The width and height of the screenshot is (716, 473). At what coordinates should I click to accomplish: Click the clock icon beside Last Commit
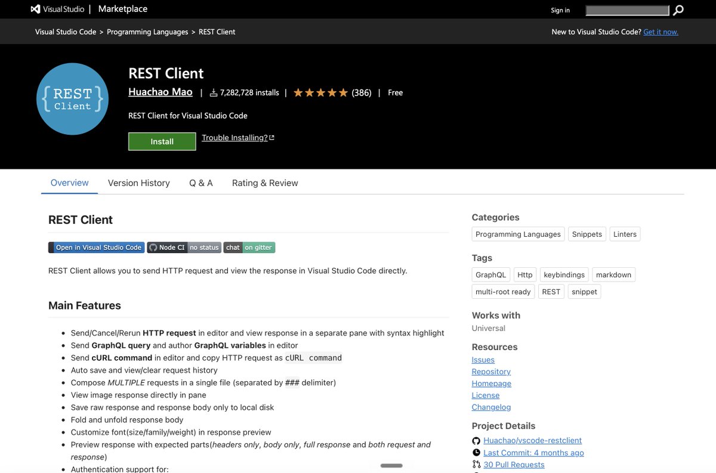click(x=476, y=453)
